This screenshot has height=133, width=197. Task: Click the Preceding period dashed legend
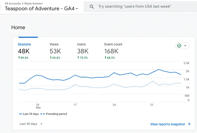pos(54,114)
